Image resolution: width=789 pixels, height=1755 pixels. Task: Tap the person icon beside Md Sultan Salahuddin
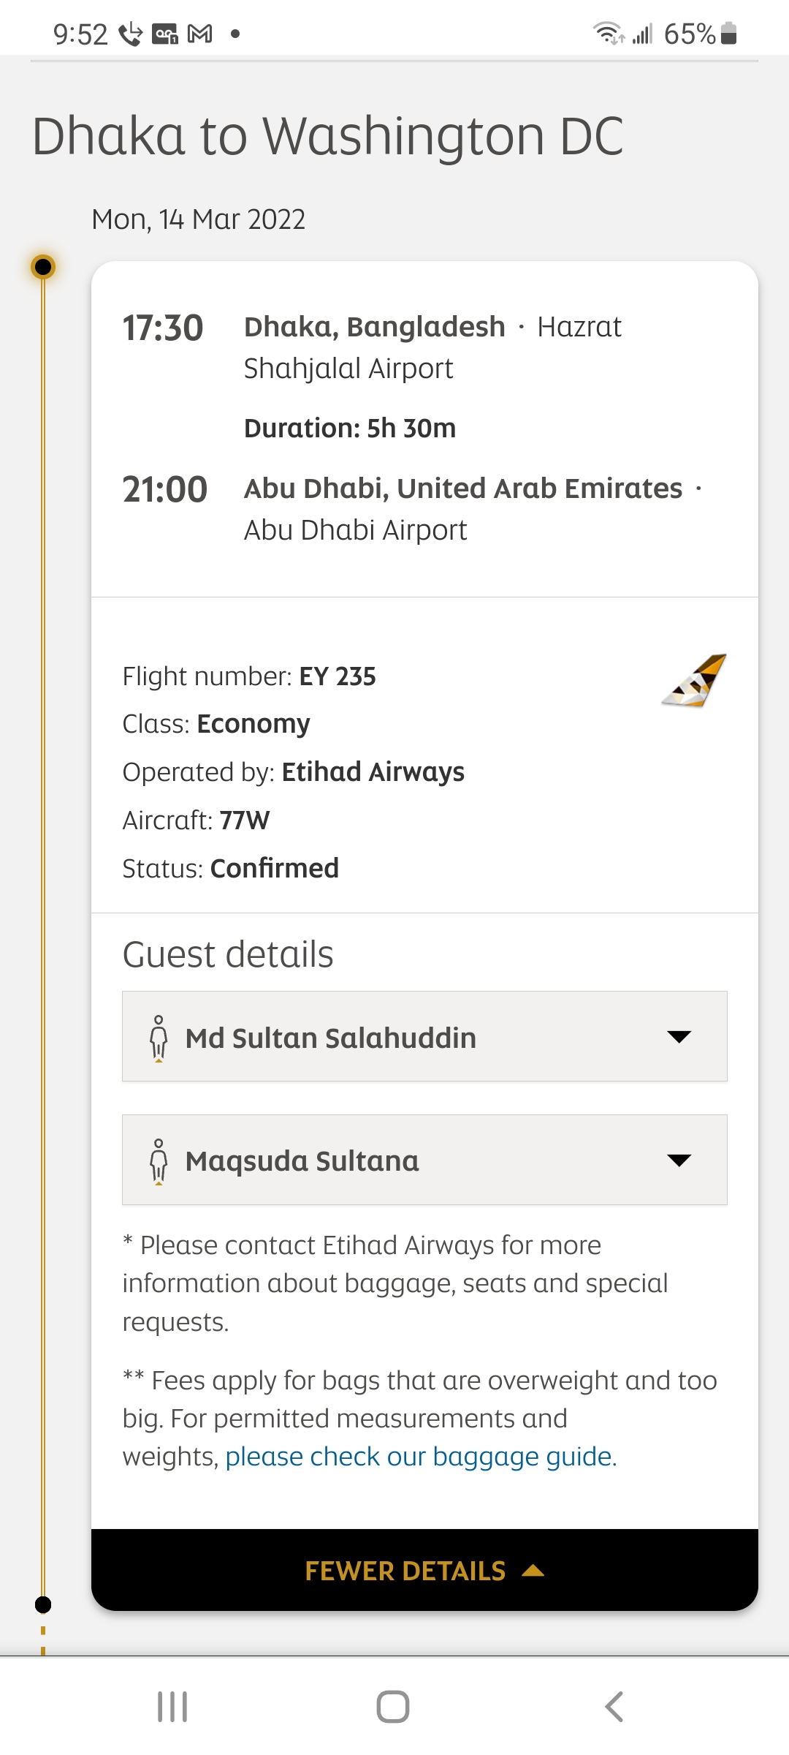point(159,1037)
